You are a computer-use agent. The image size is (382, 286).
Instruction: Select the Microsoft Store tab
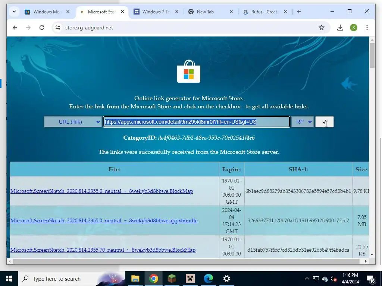(102, 12)
